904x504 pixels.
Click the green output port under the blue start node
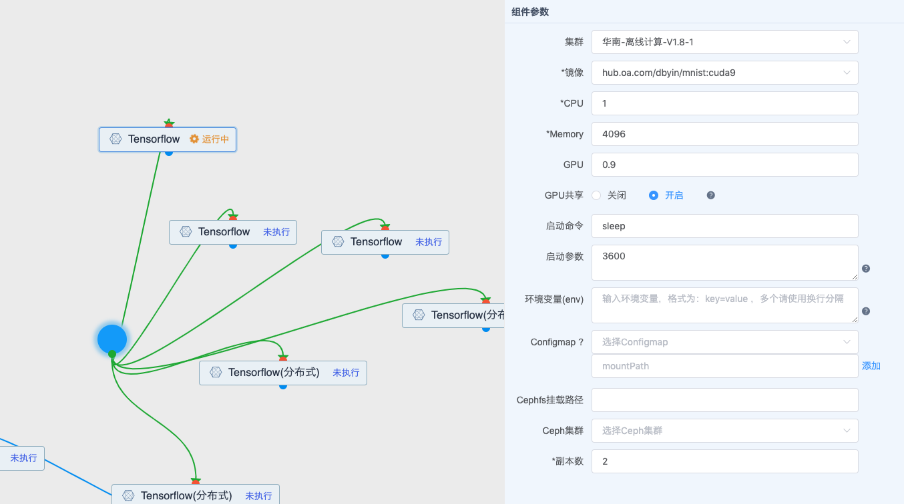click(x=112, y=354)
